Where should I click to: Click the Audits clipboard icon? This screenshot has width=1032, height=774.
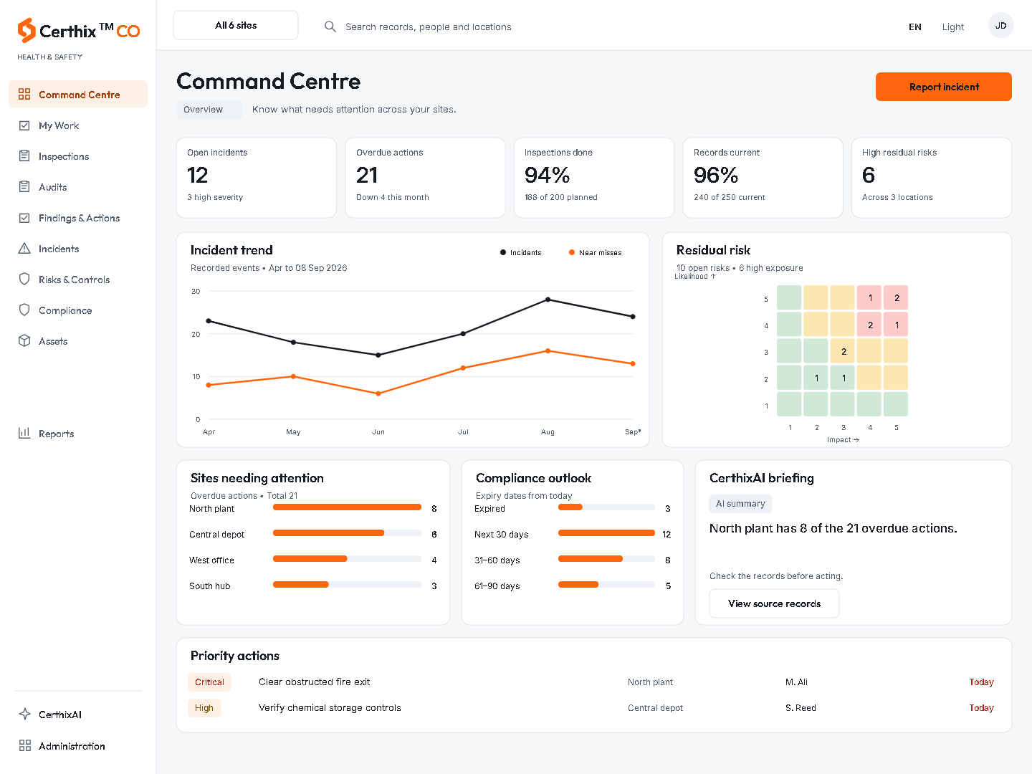click(x=24, y=187)
